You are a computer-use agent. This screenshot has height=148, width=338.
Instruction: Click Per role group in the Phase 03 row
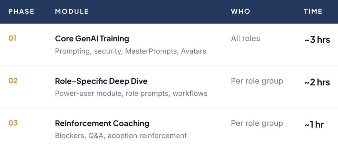pyautogui.click(x=257, y=124)
